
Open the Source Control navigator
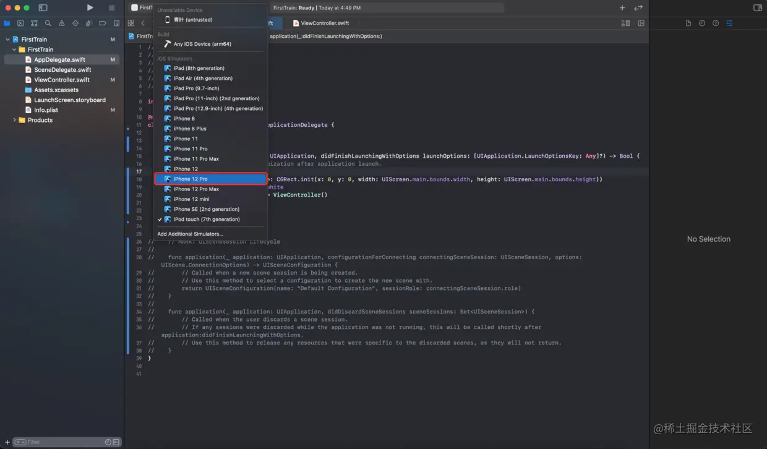coord(20,23)
